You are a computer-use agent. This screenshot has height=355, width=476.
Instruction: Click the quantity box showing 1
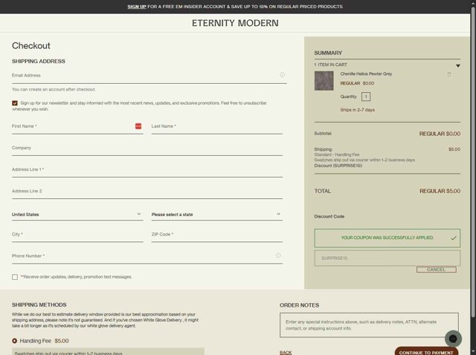(366, 97)
